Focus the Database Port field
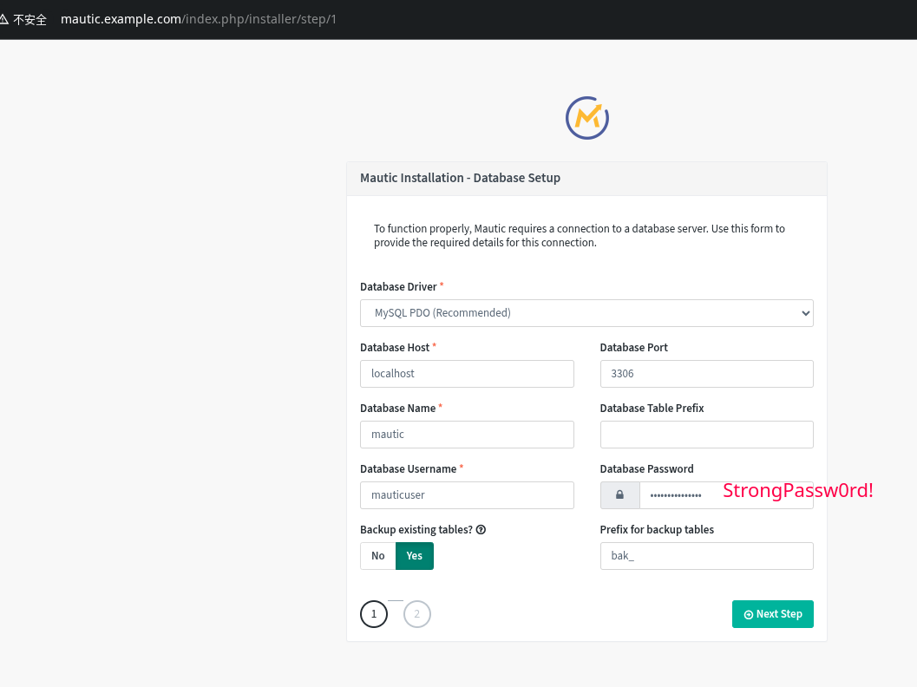 [706, 374]
